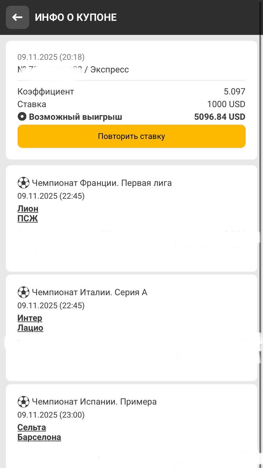The image size is (263, 468).
Task: Open the Сельта team link
Action: pyautogui.click(x=32, y=427)
